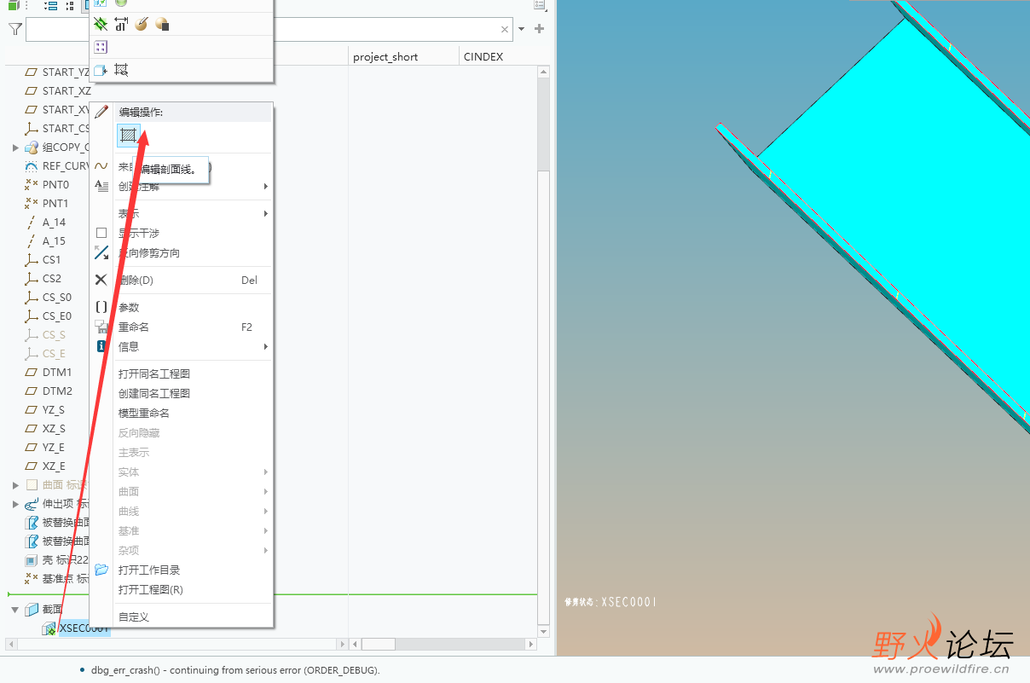Click the purple dotted grid icon in mini toolbar
The height and width of the screenshot is (683, 1030).
click(101, 47)
